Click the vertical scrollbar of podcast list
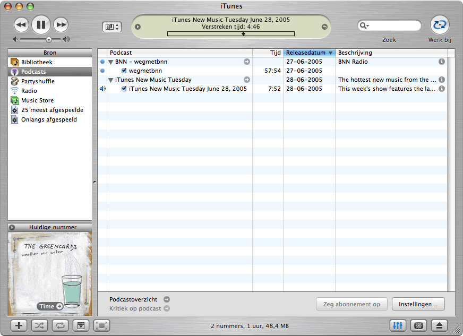463x336 pixels. pyautogui.click(x=451, y=174)
